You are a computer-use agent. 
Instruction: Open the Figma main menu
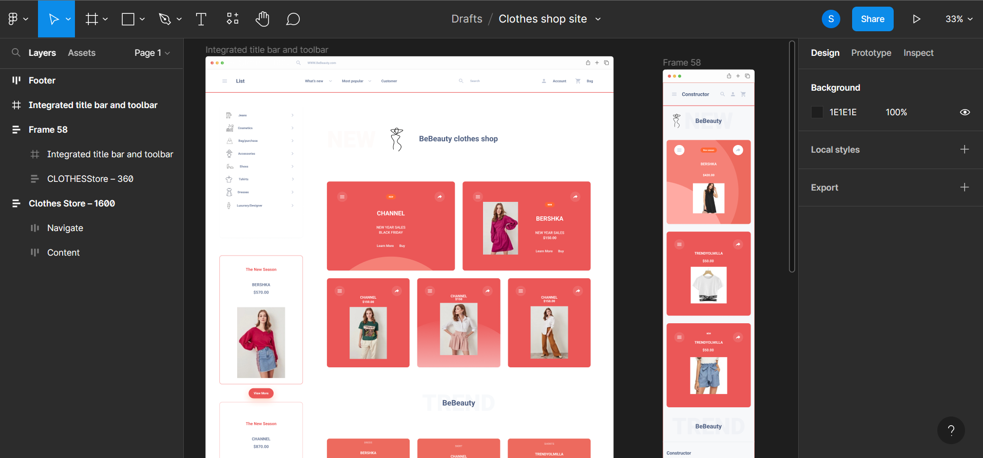(x=17, y=19)
